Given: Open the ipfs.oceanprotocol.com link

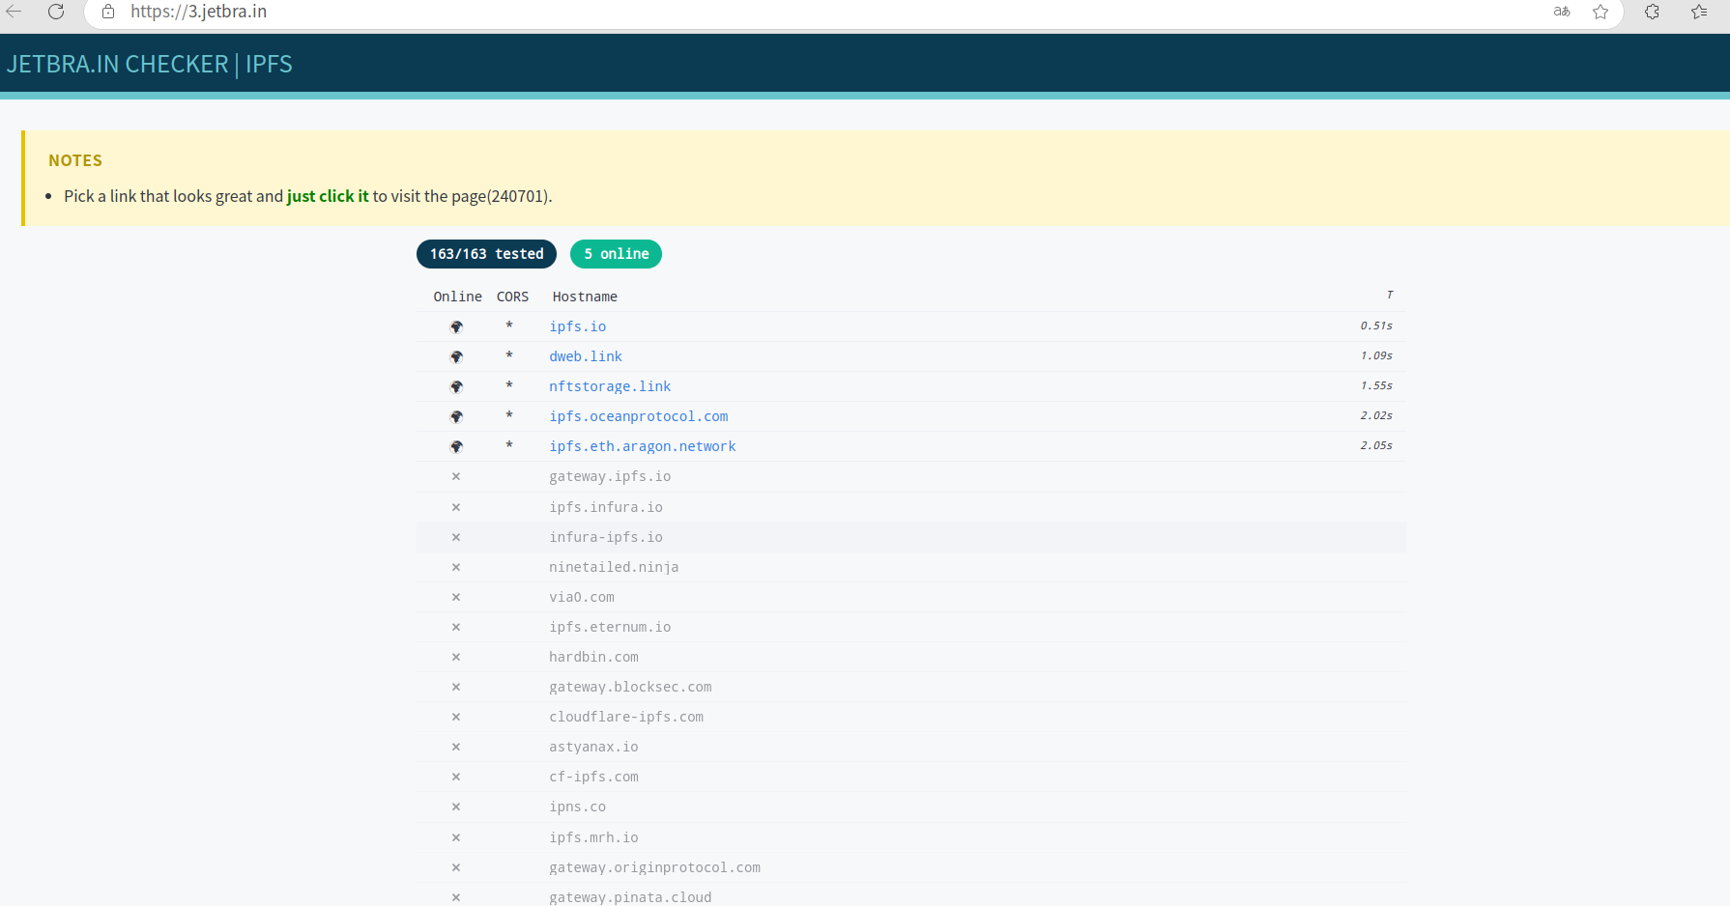Looking at the screenshot, I should [639, 416].
